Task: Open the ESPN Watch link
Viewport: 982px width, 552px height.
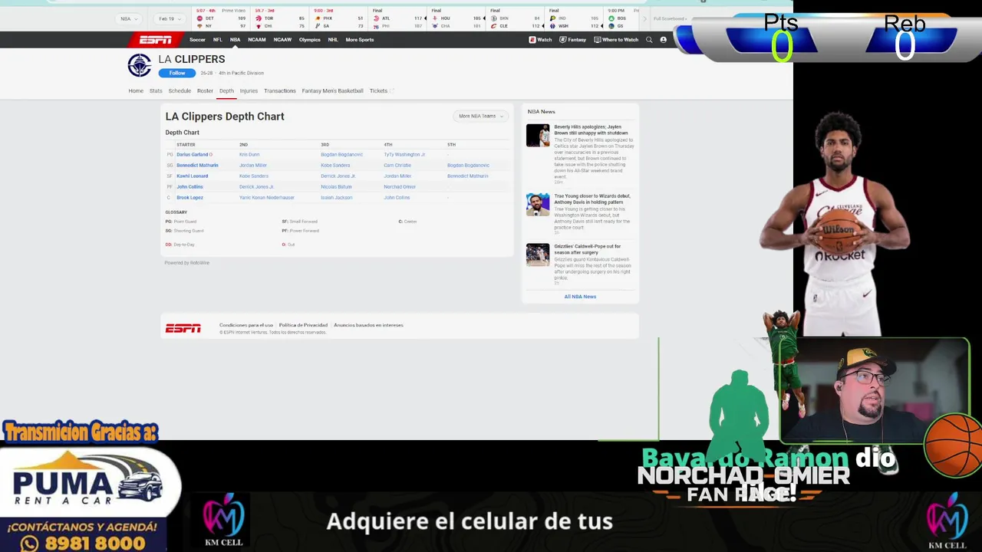Action: tap(540, 40)
